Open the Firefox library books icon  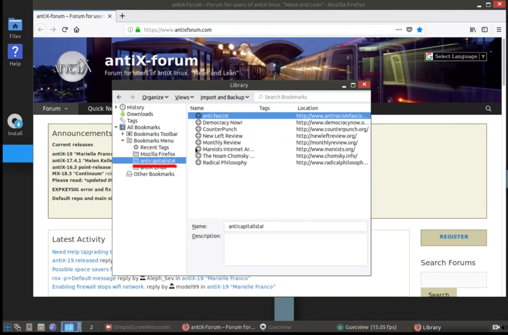click(x=473, y=30)
